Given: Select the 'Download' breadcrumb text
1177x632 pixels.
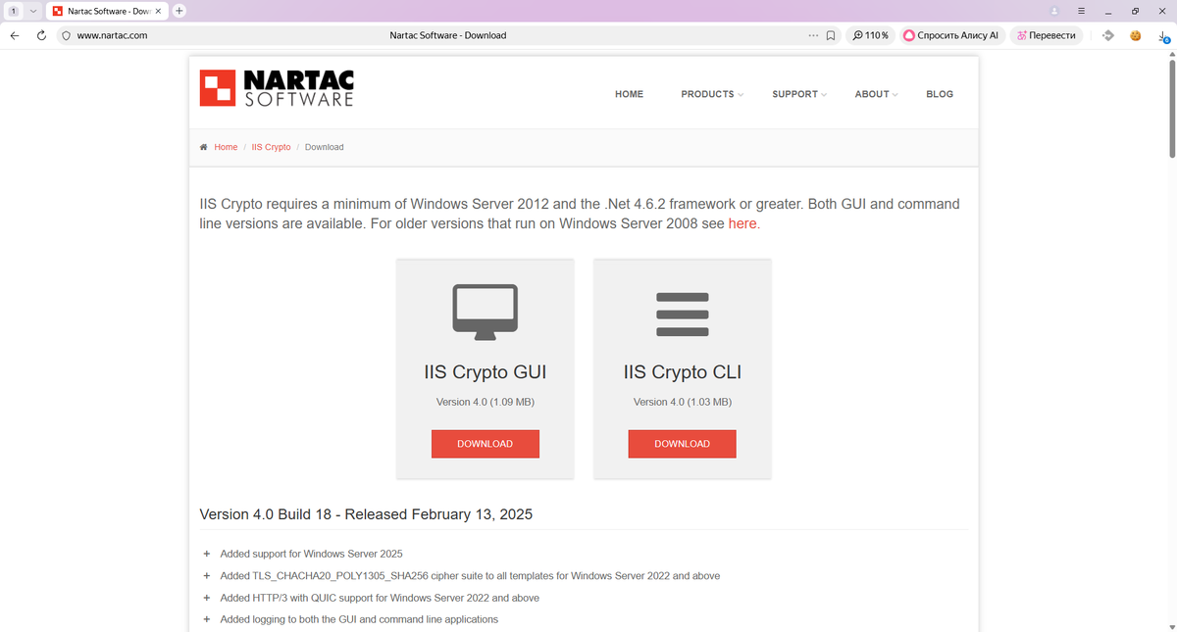Looking at the screenshot, I should click(324, 147).
